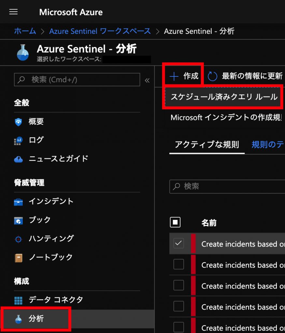The image size is (285, 333).
Task: Click Azure Sentinel - 分析 breadcrumb text
Action: click(199, 31)
